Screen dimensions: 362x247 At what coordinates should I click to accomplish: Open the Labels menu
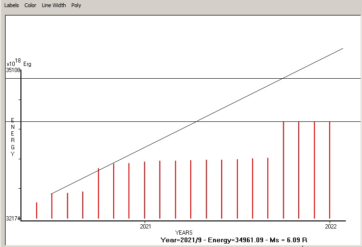12,5
